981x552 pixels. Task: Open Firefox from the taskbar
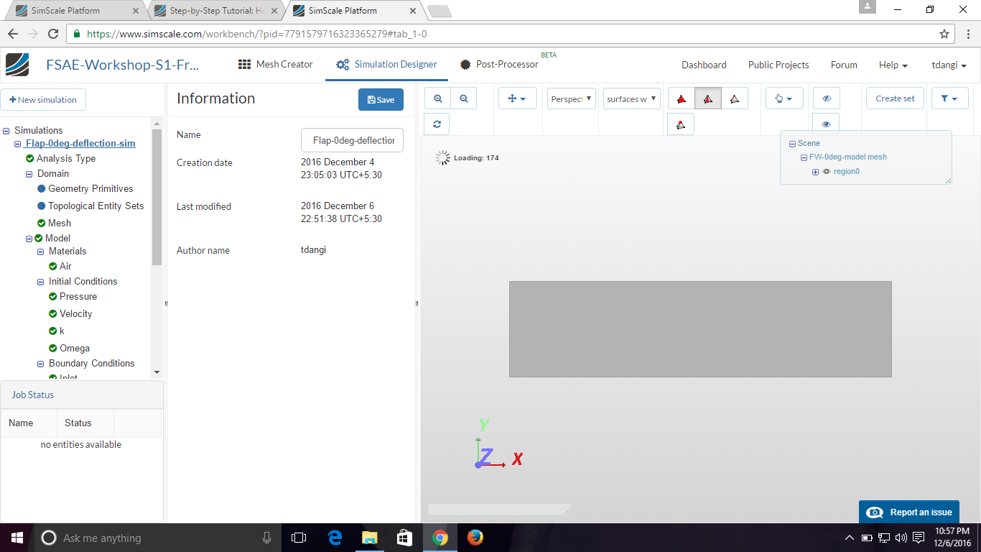pyautogui.click(x=475, y=538)
